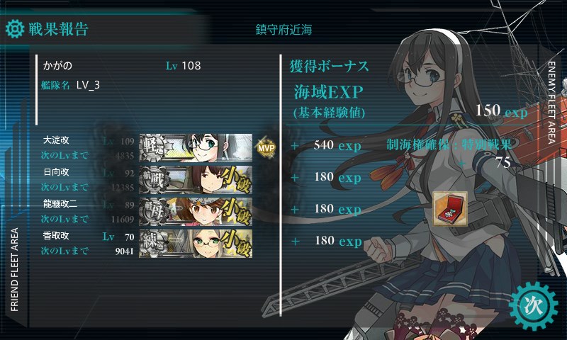The width and height of the screenshot is (567, 340).
Task: Select the FRIEND FLEET AREA side tab
Action: pos(14,270)
